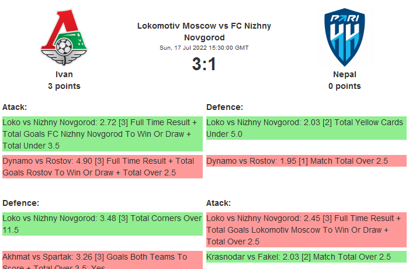Click Nepal's lower Atack section heading
Image resolution: width=409 pixels, height=269 pixels.
pyautogui.click(x=219, y=203)
